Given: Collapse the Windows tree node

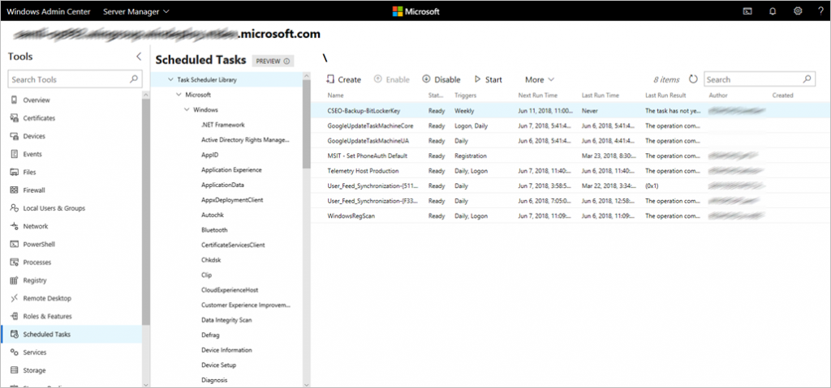Looking at the screenshot, I should (x=187, y=110).
